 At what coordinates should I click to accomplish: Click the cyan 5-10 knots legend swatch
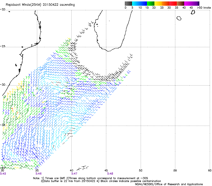tap(136, 3)
